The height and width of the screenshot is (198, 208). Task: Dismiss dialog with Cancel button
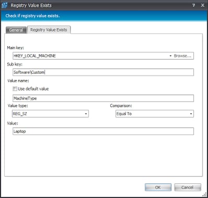(x=188, y=188)
